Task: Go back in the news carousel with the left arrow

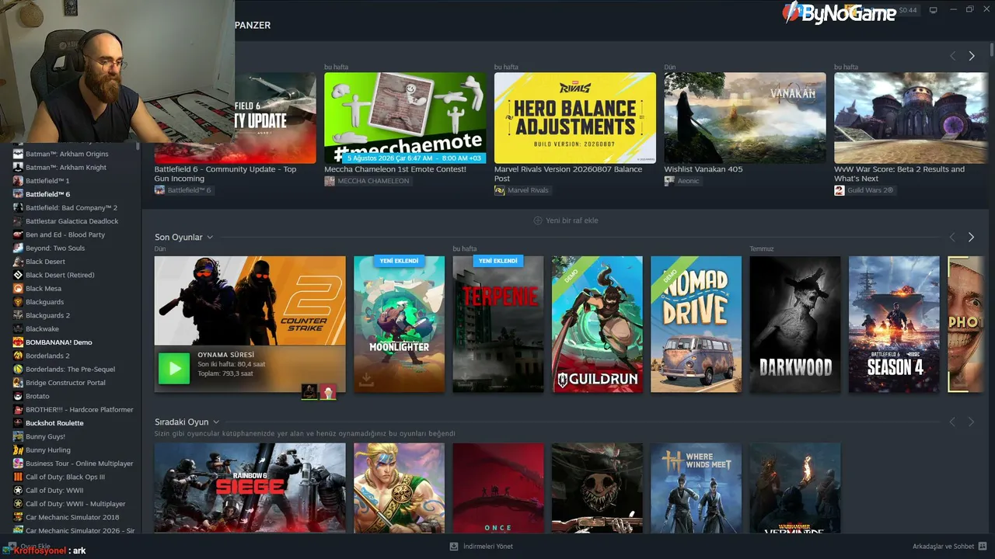Action: tap(952, 56)
